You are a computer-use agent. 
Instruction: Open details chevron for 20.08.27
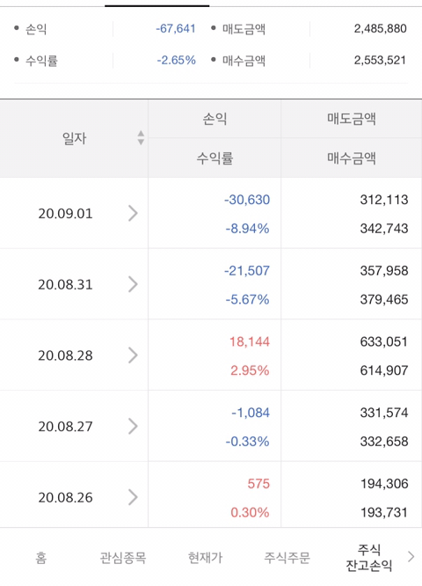coord(133,427)
